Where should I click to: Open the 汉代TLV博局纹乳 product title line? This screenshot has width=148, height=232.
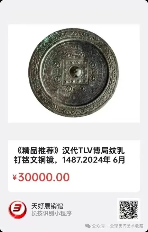pos(93,151)
